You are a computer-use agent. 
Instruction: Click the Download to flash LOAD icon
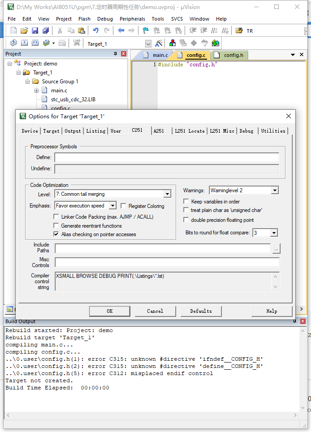tap(77, 43)
